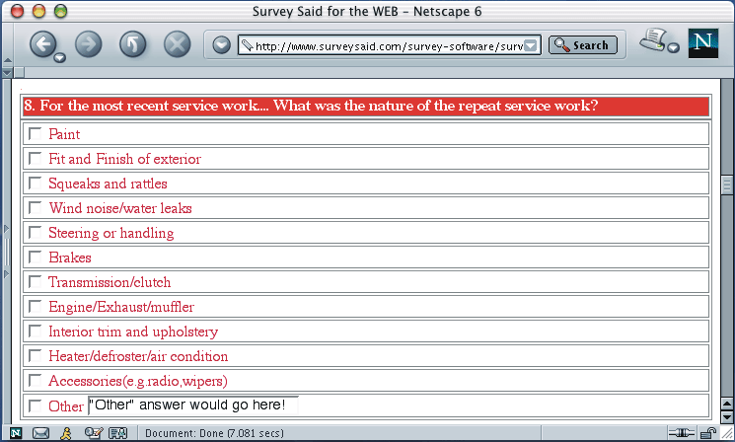Click the round arrow button left of URL bar
The height and width of the screenshot is (442, 735).
[221, 45]
